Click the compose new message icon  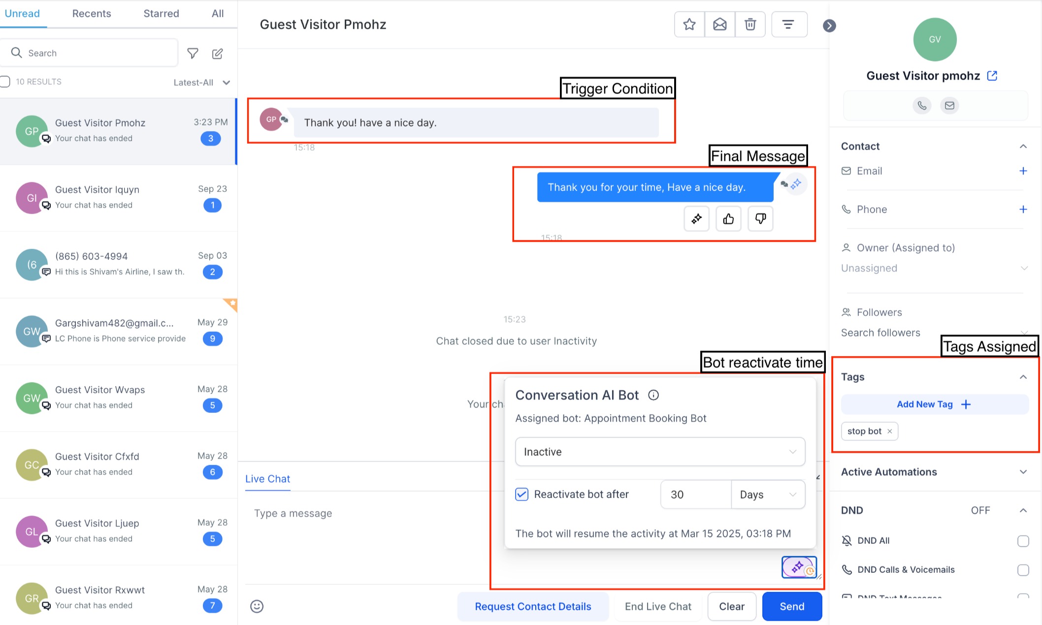[x=217, y=54]
